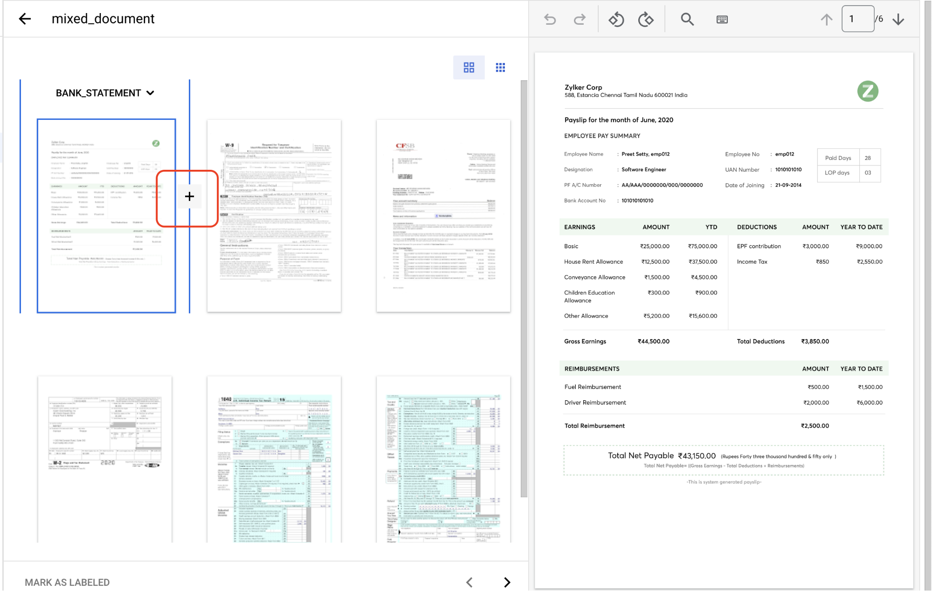
Task: Redo the last action
Action: click(580, 19)
